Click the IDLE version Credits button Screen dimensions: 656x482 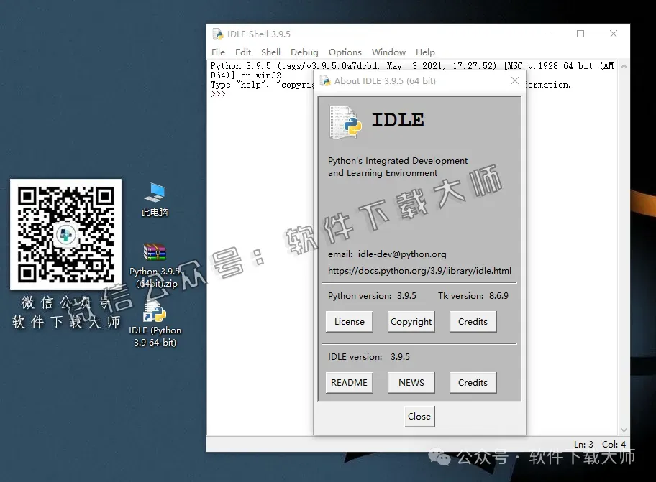pyautogui.click(x=473, y=383)
